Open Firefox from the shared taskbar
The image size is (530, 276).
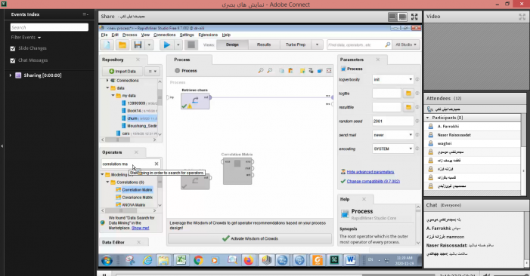(x=249, y=260)
